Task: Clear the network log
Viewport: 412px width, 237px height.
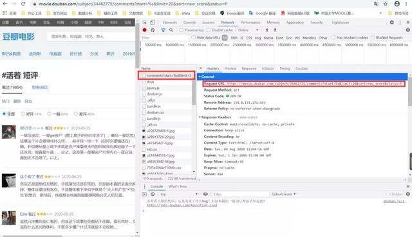Action: tap(153, 30)
